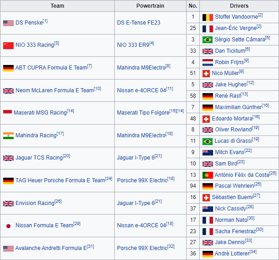Open driver Oliver Rowland's page
Image resolution: width=279 pixels, height=260 pixels.
pyautogui.click(x=233, y=130)
